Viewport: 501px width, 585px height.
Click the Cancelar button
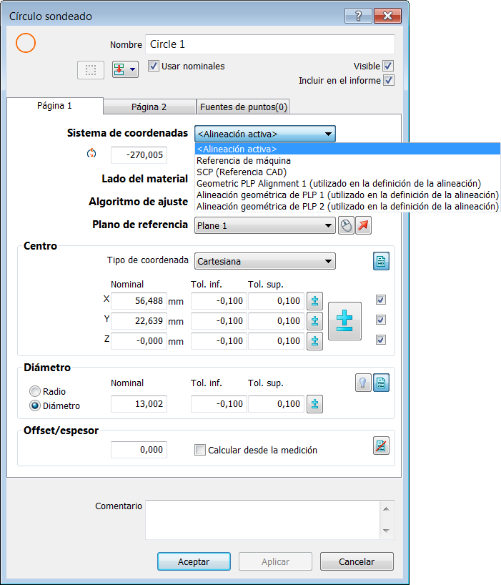tap(357, 561)
